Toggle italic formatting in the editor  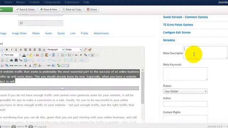[11, 50]
